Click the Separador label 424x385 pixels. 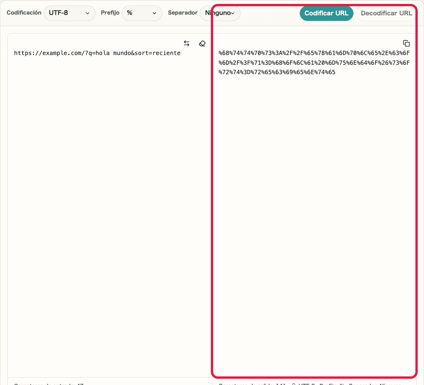pos(183,12)
